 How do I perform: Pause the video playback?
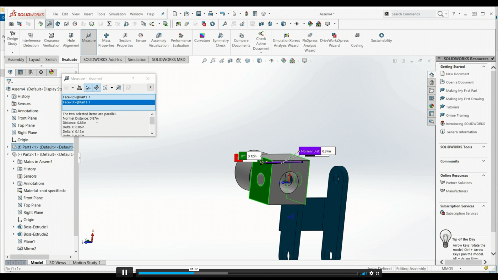[x=124, y=272]
